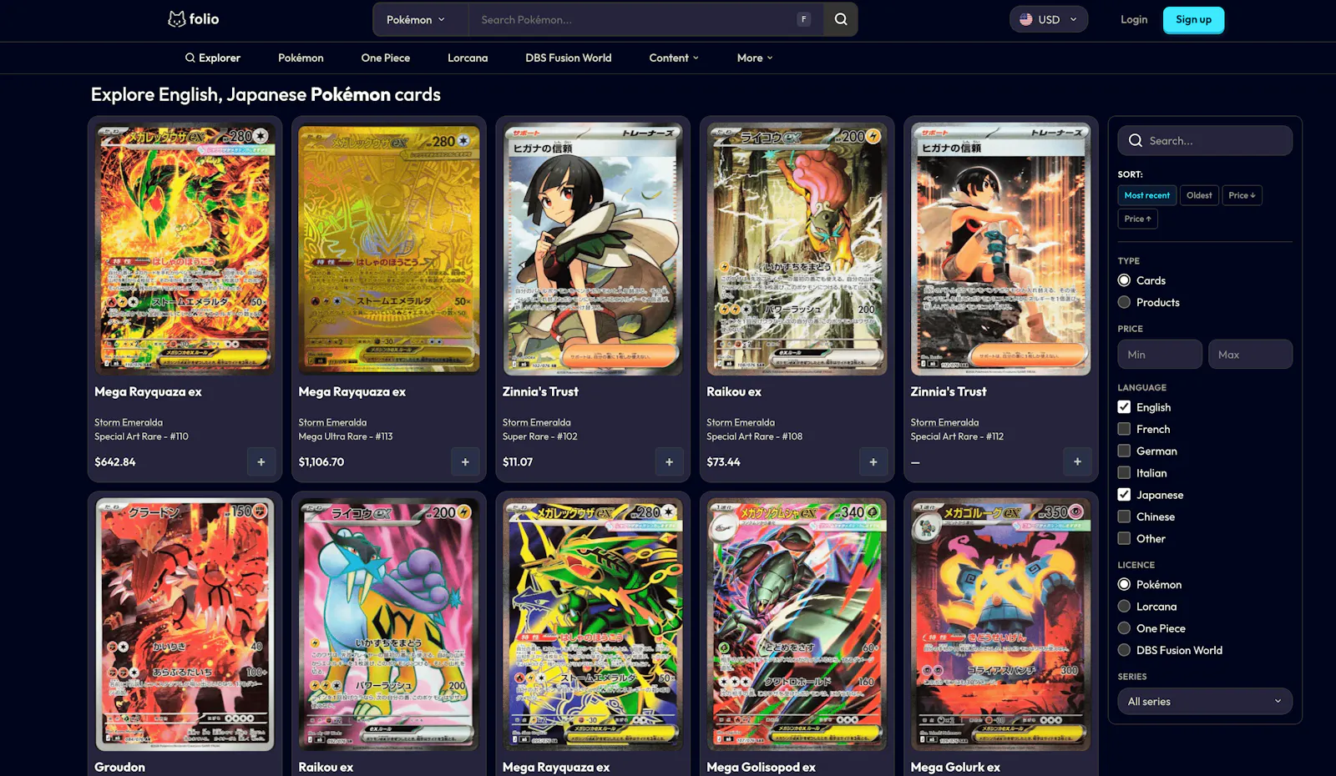Click the search magnifier button in header
The image size is (1336, 776).
click(x=841, y=19)
